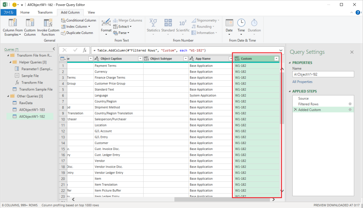Select the Add Column tab

click(70, 12)
